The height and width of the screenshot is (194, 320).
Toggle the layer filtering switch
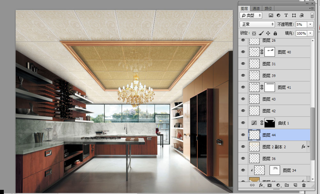point(312,16)
